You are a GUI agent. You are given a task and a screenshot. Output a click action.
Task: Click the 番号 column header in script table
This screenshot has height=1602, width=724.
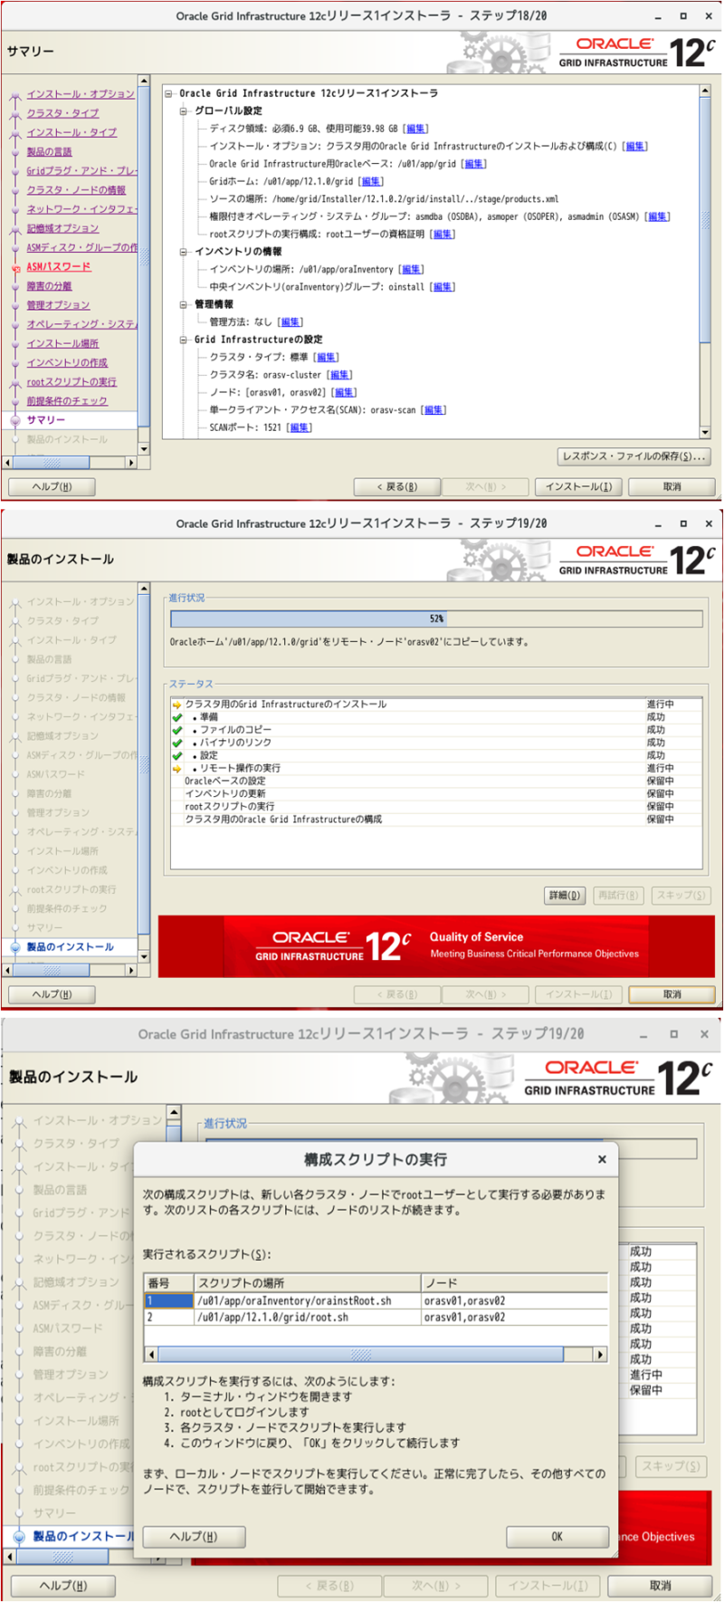tap(169, 1283)
